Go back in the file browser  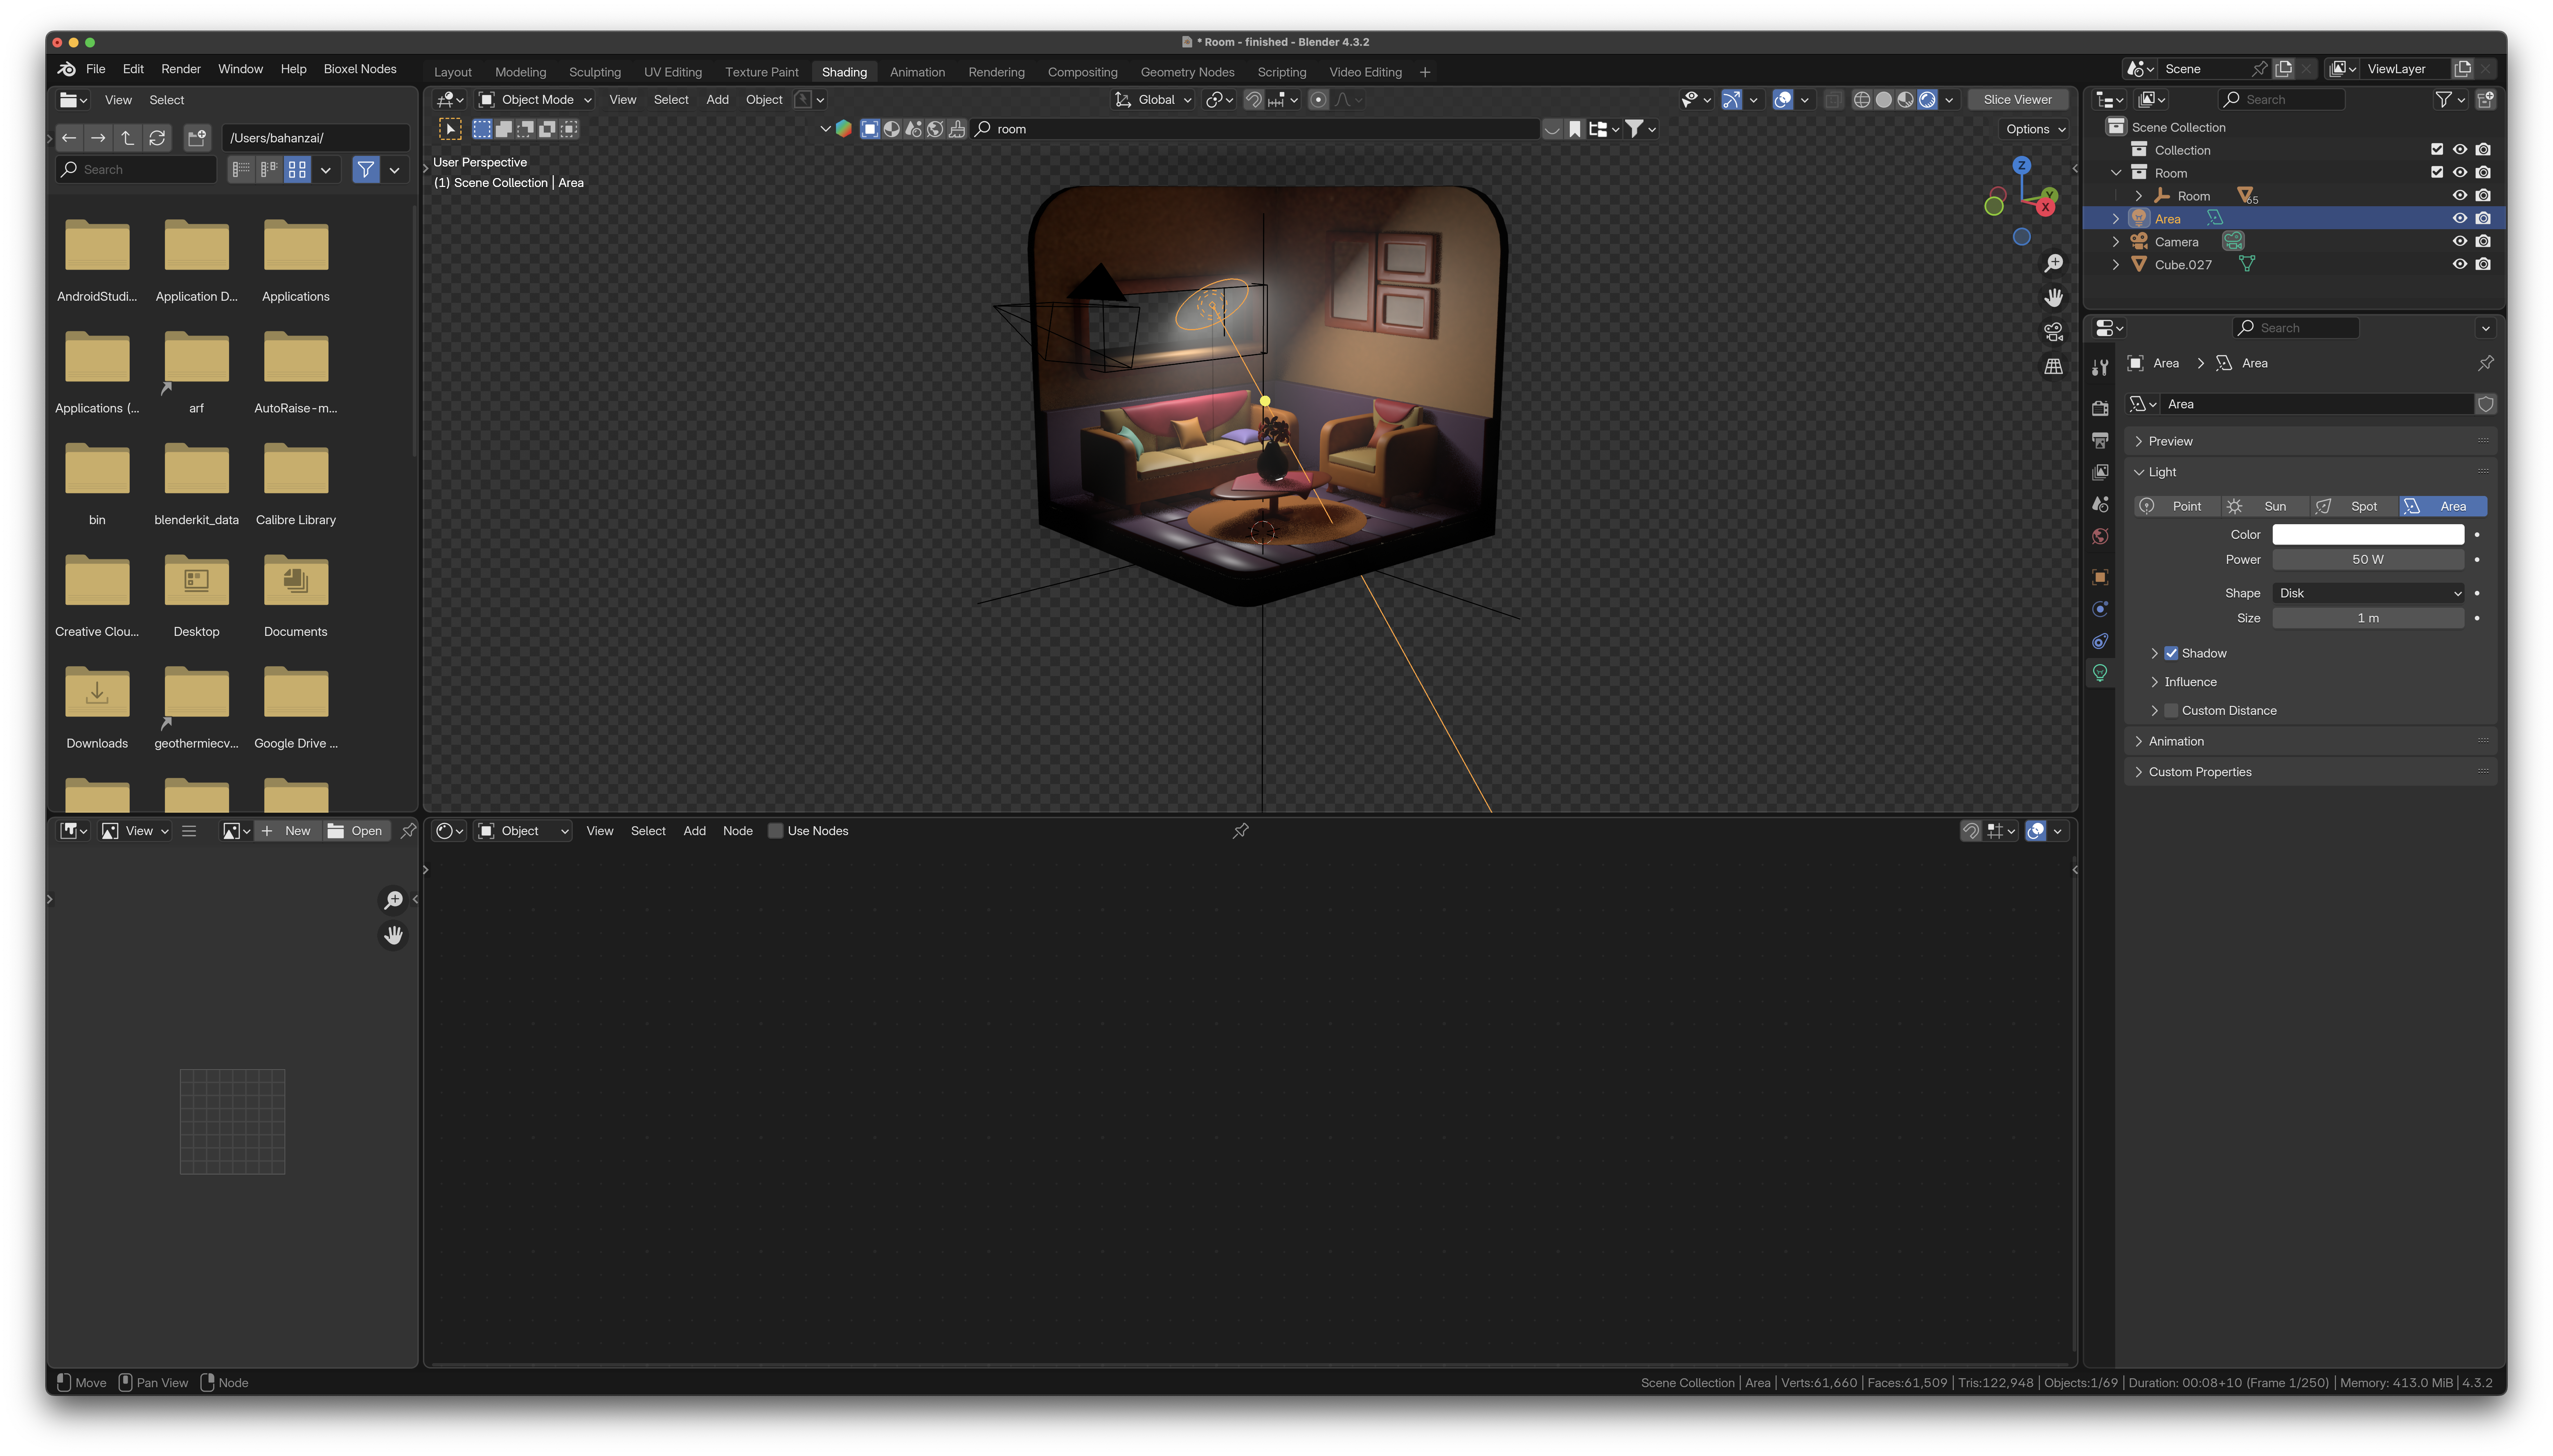(69, 138)
